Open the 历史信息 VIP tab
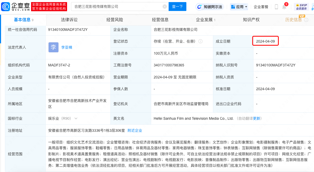This screenshot has height=172, width=314. pyautogui.click(x=294, y=20)
